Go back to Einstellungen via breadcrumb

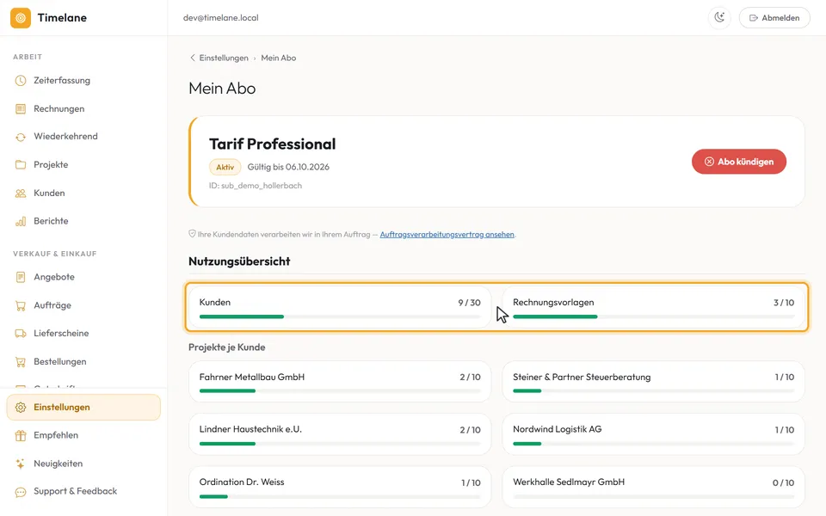pos(224,58)
